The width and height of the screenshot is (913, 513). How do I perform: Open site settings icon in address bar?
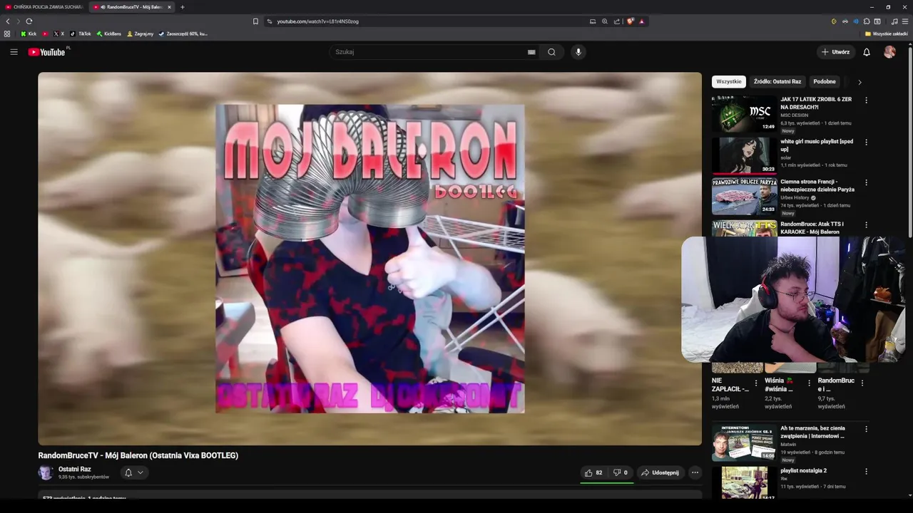270,21
